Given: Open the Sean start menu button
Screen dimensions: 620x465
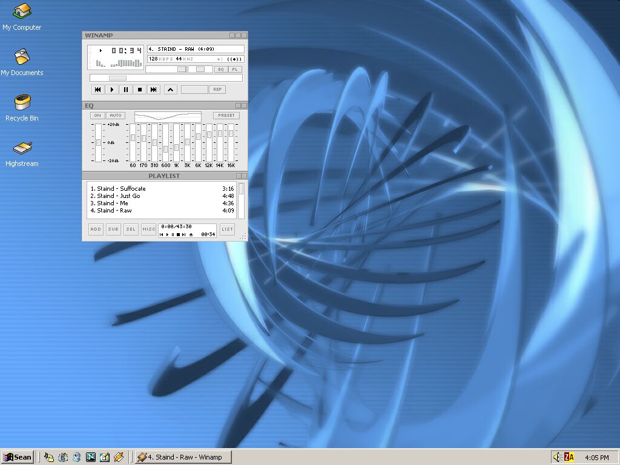Looking at the screenshot, I should [x=18, y=458].
